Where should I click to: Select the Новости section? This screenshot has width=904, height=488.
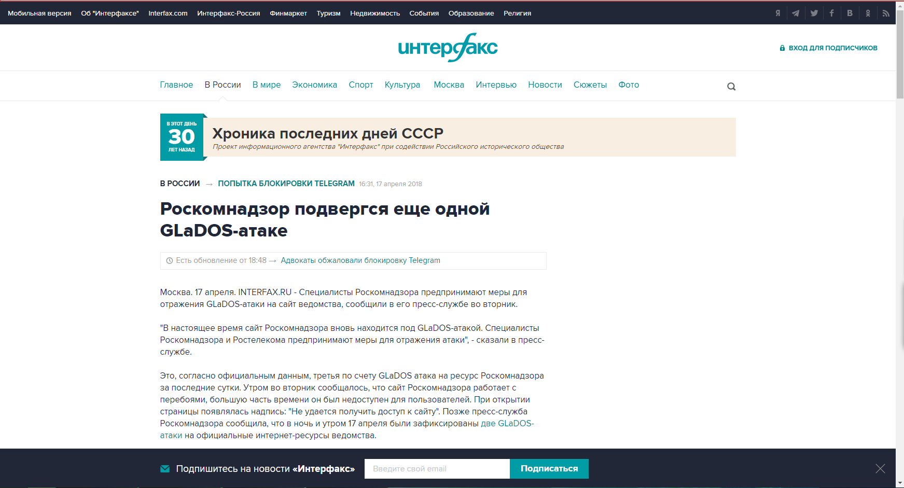click(x=545, y=85)
